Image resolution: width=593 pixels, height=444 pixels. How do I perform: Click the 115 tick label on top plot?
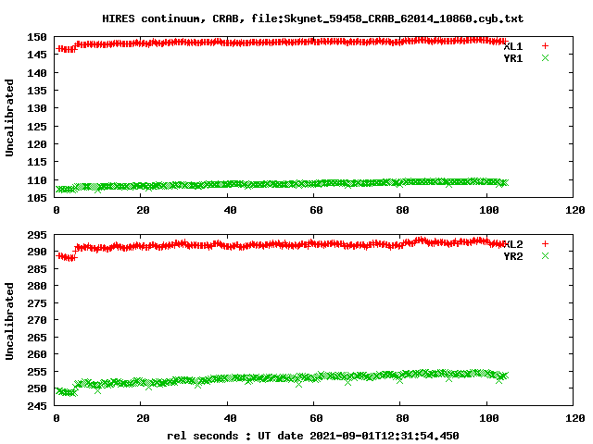click(x=37, y=162)
